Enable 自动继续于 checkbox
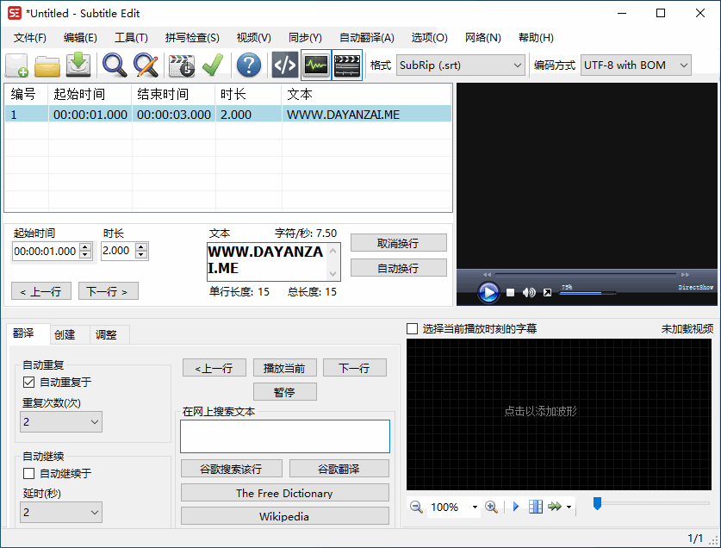This screenshot has width=721, height=548. [28, 473]
